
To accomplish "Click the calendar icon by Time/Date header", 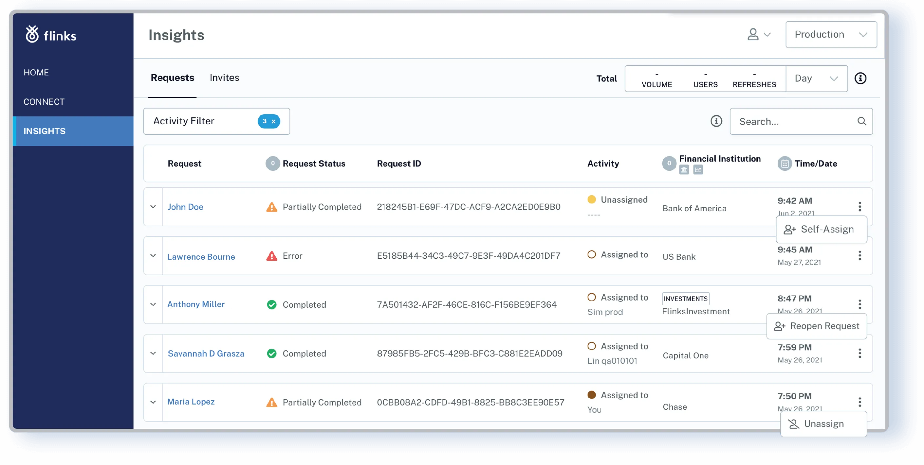I will [785, 164].
